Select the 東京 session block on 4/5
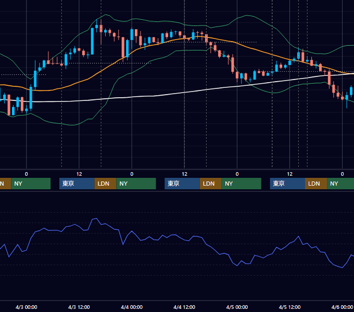The height and width of the screenshot is (312, 354). point(287,184)
